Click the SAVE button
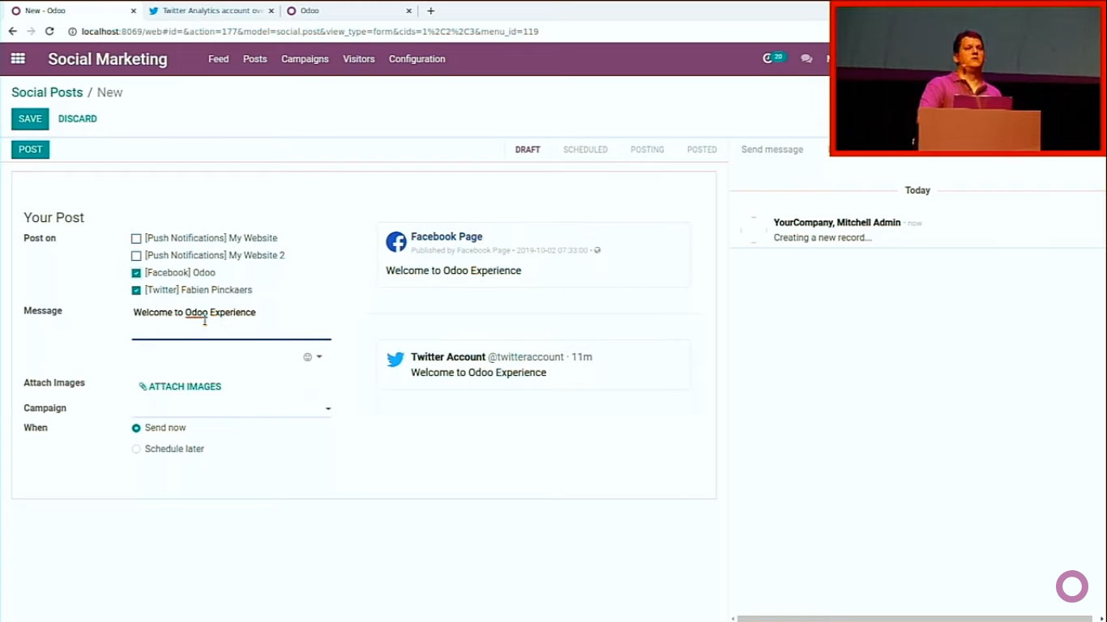 30,119
